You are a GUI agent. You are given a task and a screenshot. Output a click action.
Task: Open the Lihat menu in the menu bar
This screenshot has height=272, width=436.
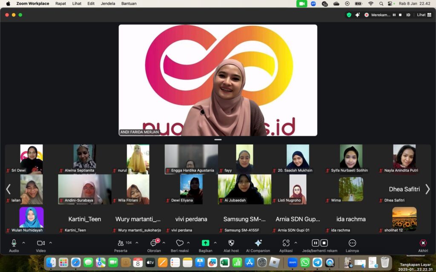tap(77, 3)
